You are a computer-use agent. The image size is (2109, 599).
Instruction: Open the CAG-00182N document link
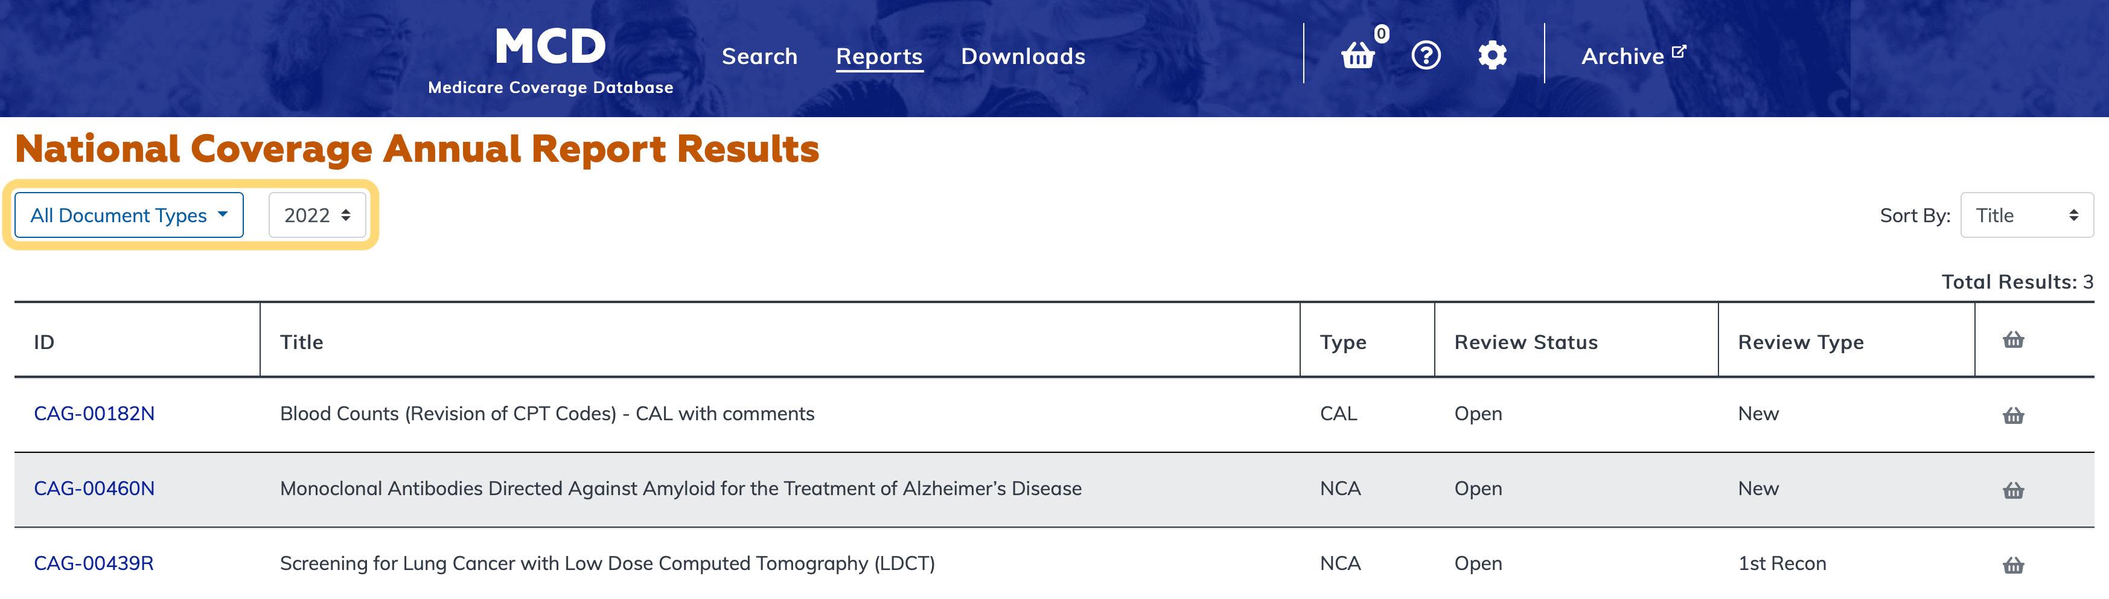coord(94,414)
